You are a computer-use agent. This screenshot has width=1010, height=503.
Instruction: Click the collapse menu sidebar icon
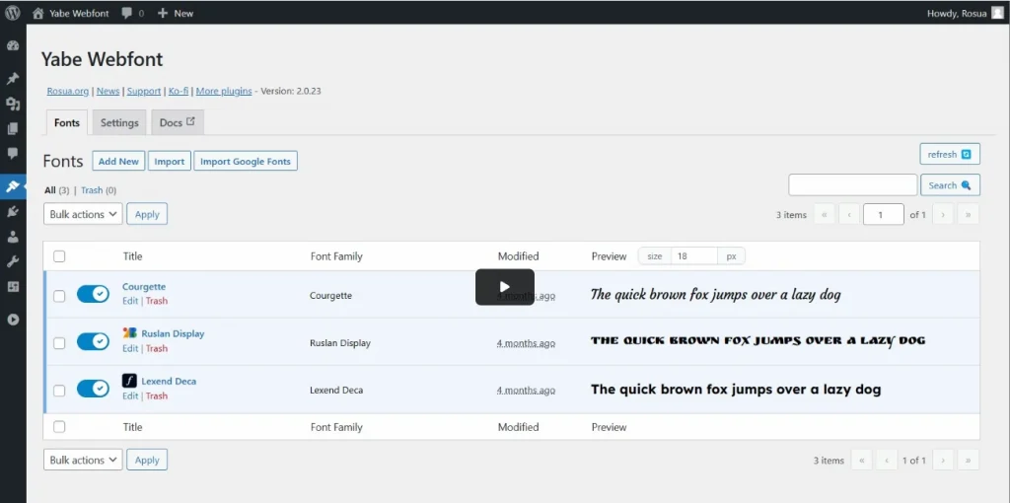click(x=13, y=320)
